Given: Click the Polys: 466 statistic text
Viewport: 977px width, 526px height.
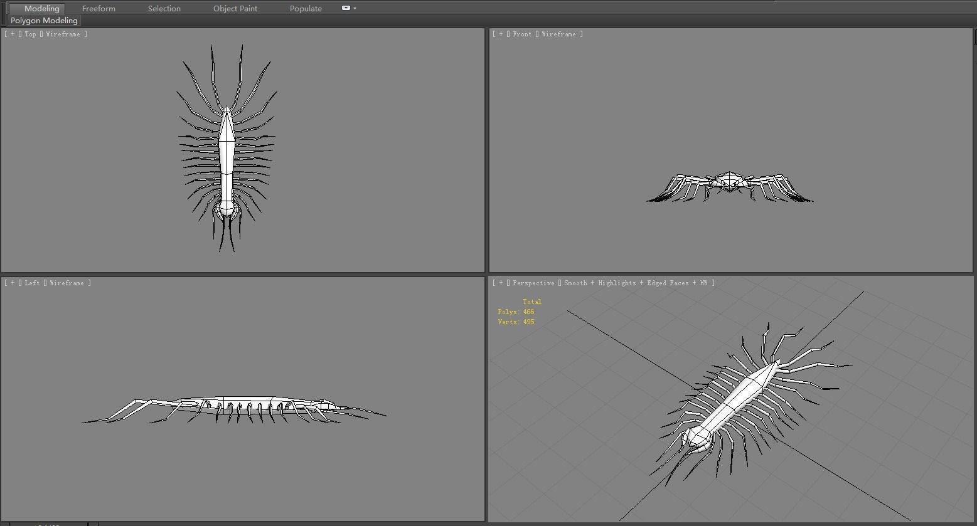Looking at the screenshot, I should [x=516, y=312].
